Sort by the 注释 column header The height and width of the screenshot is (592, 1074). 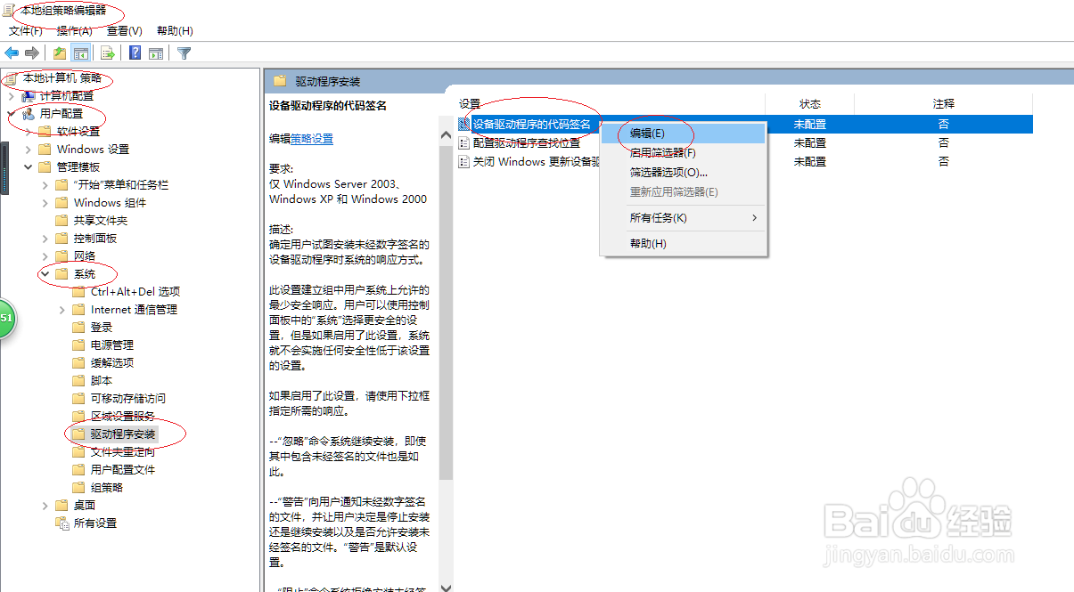pyautogui.click(x=943, y=104)
